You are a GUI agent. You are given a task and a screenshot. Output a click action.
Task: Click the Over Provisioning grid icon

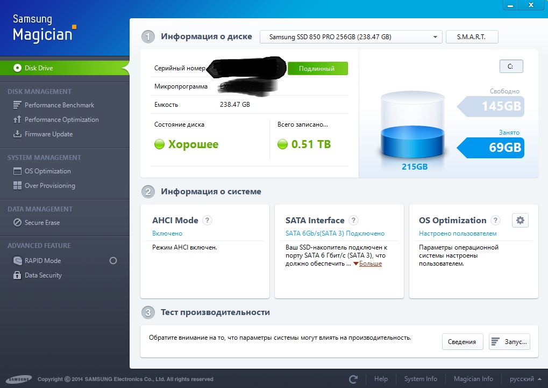tap(17, 186)
